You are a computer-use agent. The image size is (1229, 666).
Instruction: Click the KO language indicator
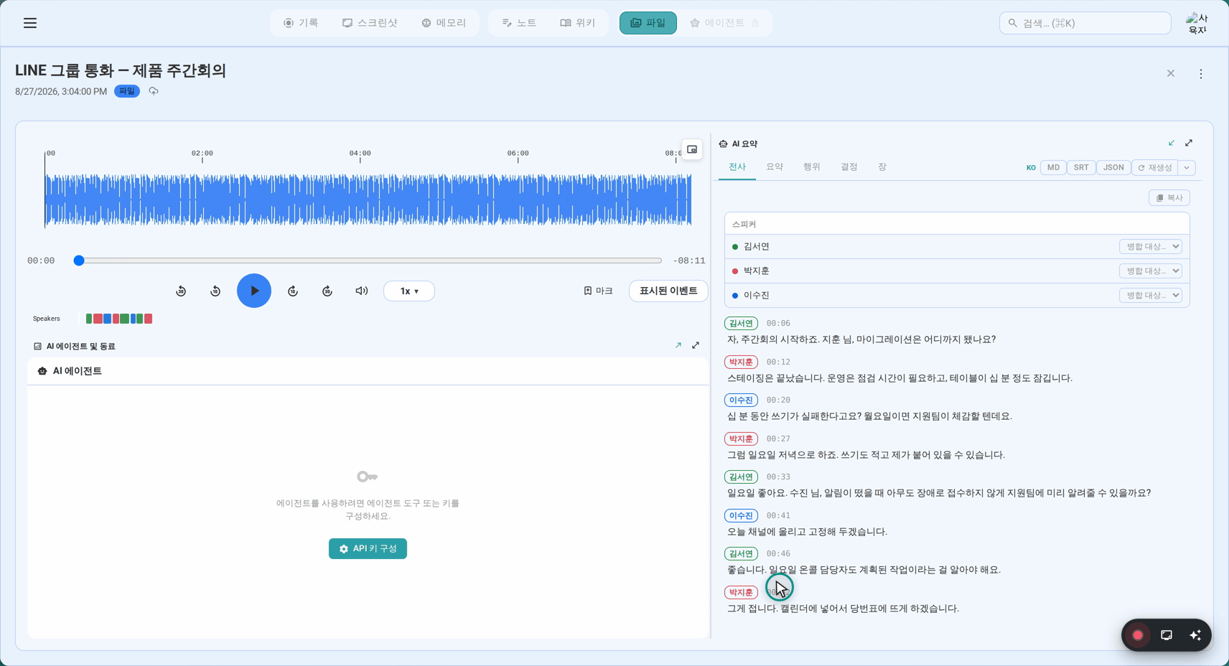[x=1031, y=168]
